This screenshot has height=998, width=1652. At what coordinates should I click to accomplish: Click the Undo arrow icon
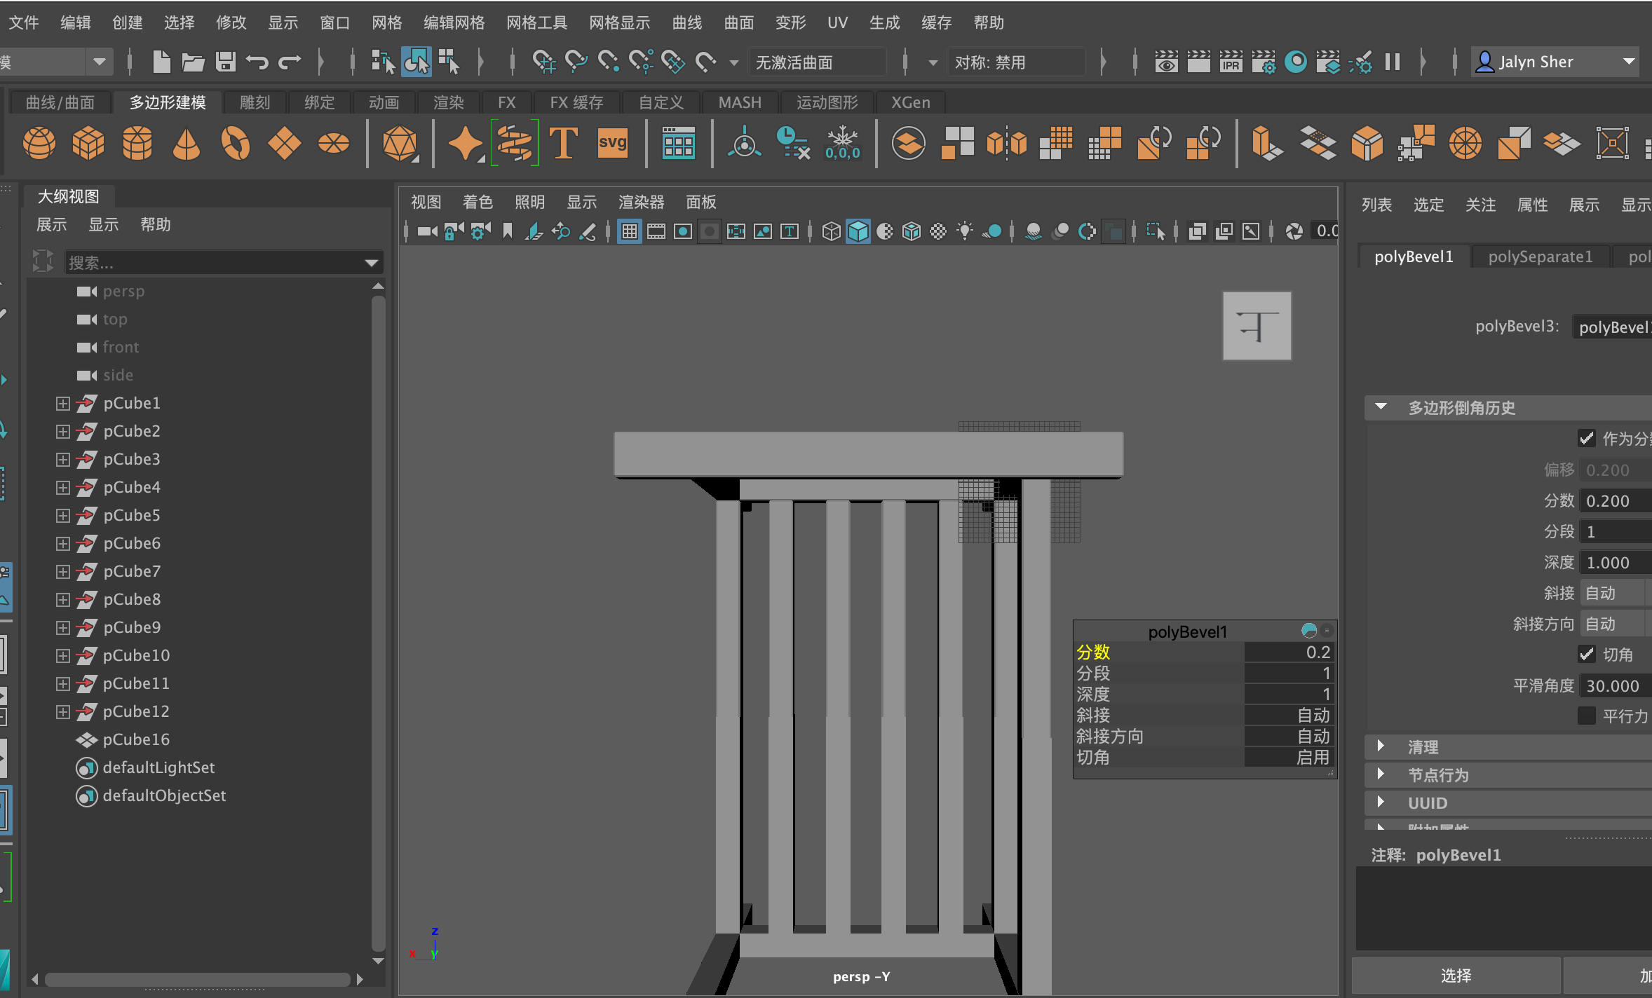tap(257, 62)
